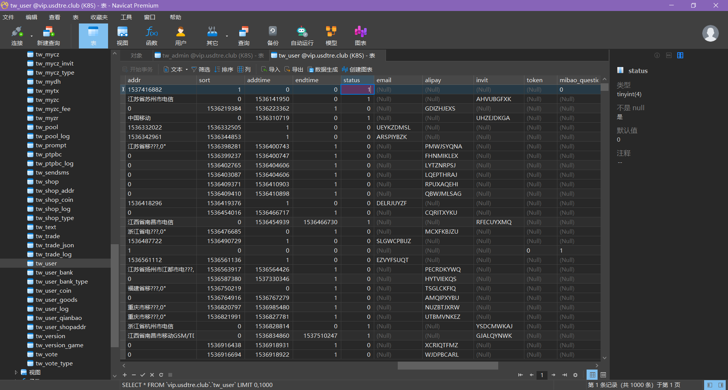The height and width of the screenshot is (390, 728).
Task: Add a new record with plus icon
Action: coord(125,375)
